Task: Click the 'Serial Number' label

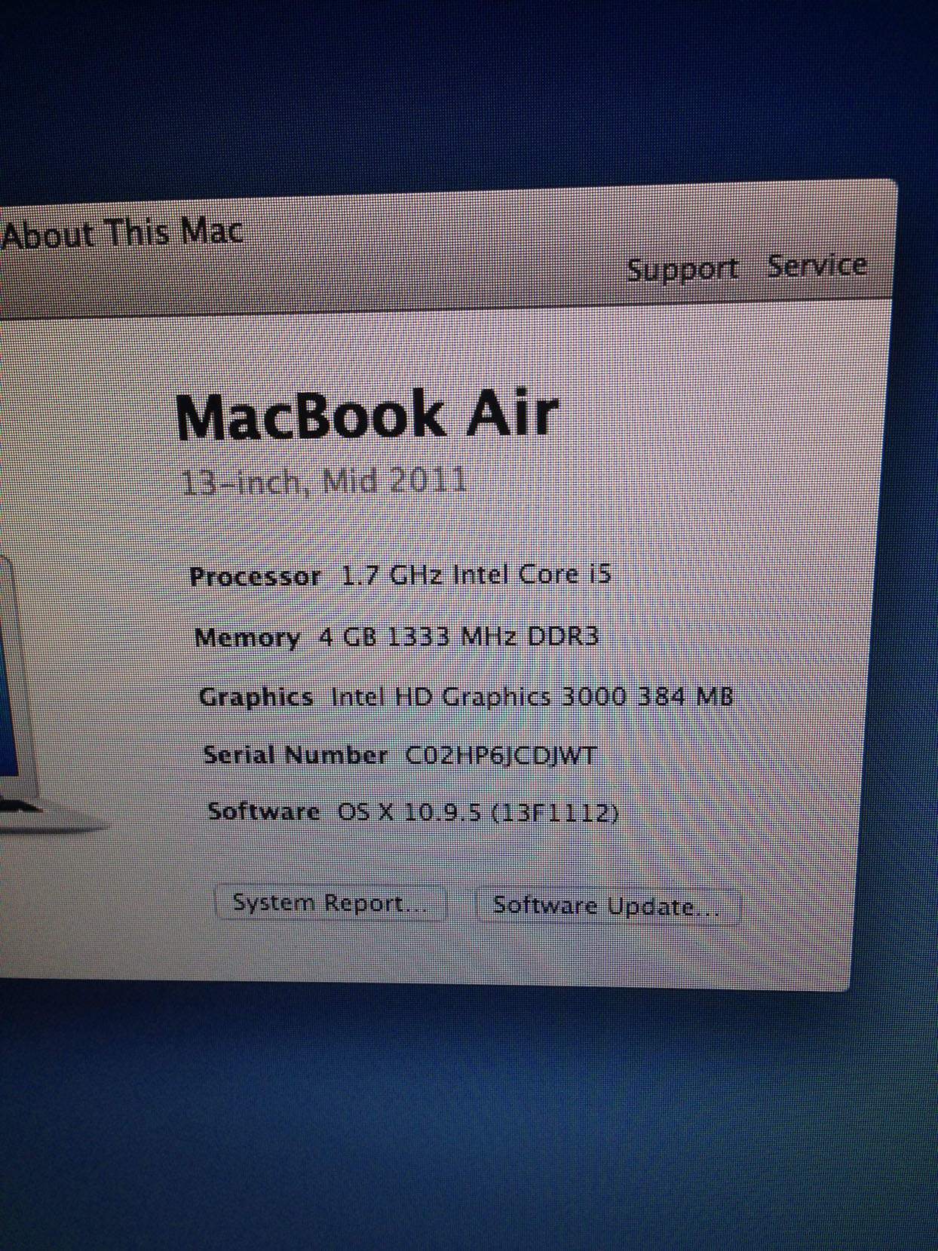Action: [296, 755]
